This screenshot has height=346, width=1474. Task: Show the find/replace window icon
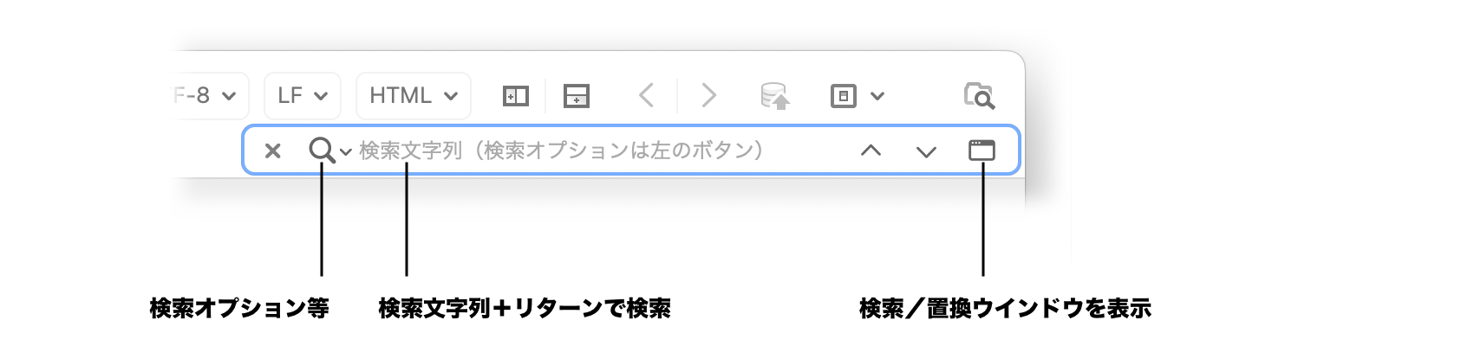coord(982,151)
